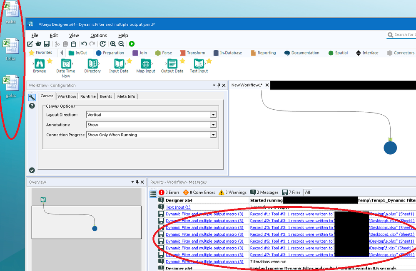Switch to the Events tab
416x271 pixels.
pos(106,96)
